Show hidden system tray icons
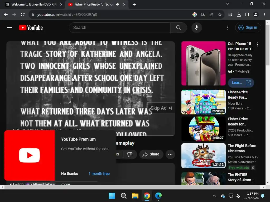 [214, 196]
